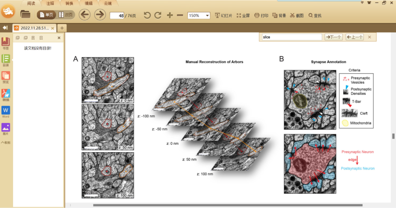This screenshot has height=208, width=396.
Task: Click the first outline panel toolbar icon
Action: [x=18, y=38]
